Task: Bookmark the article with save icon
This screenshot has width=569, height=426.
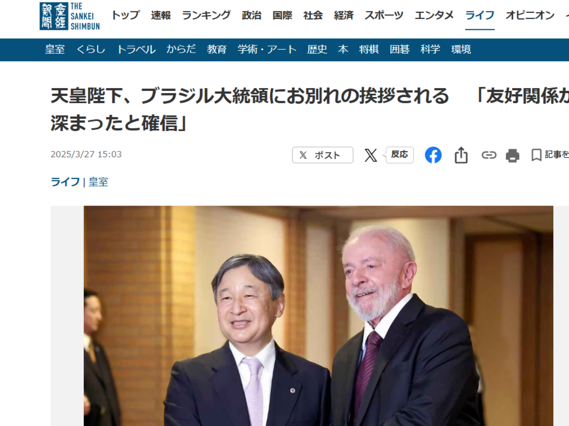Action: [x=536, y=155]
